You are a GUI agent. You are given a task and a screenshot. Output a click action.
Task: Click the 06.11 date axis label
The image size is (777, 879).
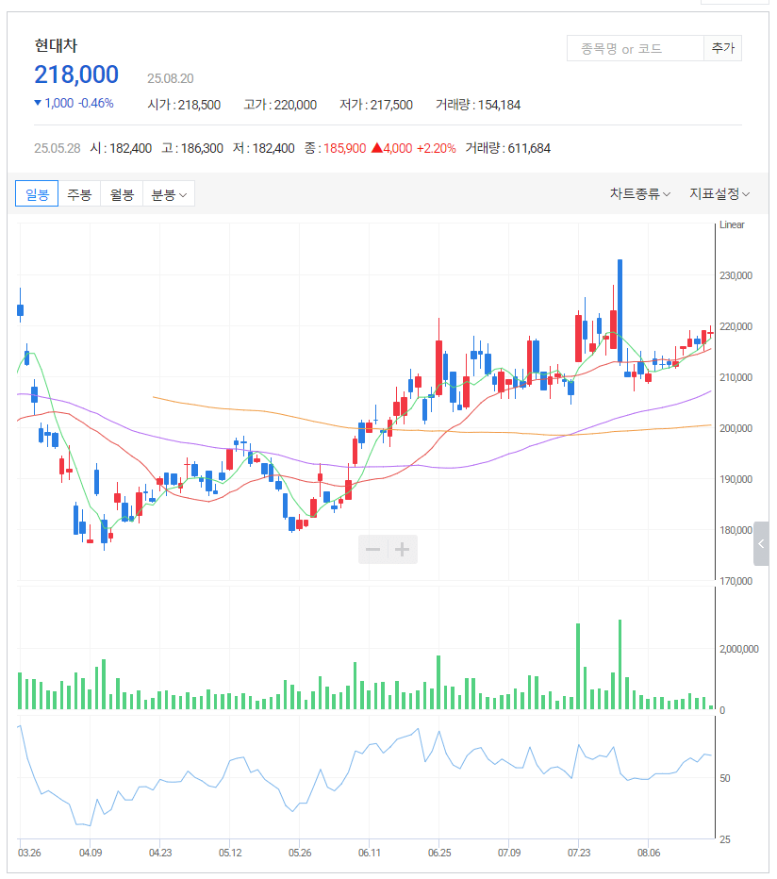370,853
